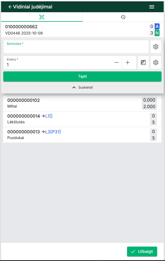Open the L1[] location link
This screenshot has width=165, height=261.
49,116
